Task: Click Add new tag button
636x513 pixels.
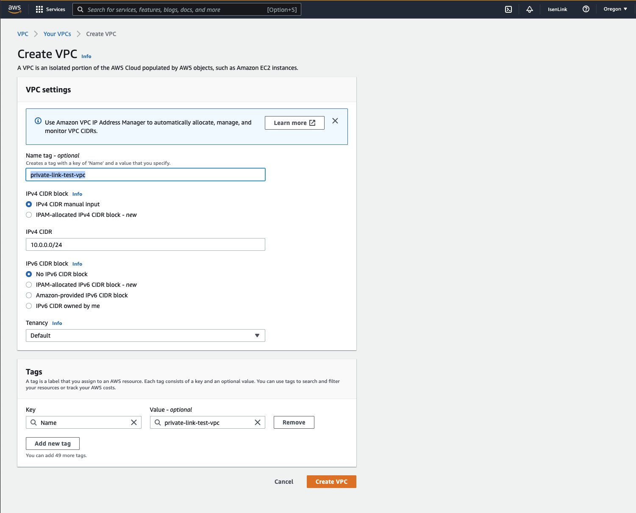Action: tap(53, 444)
